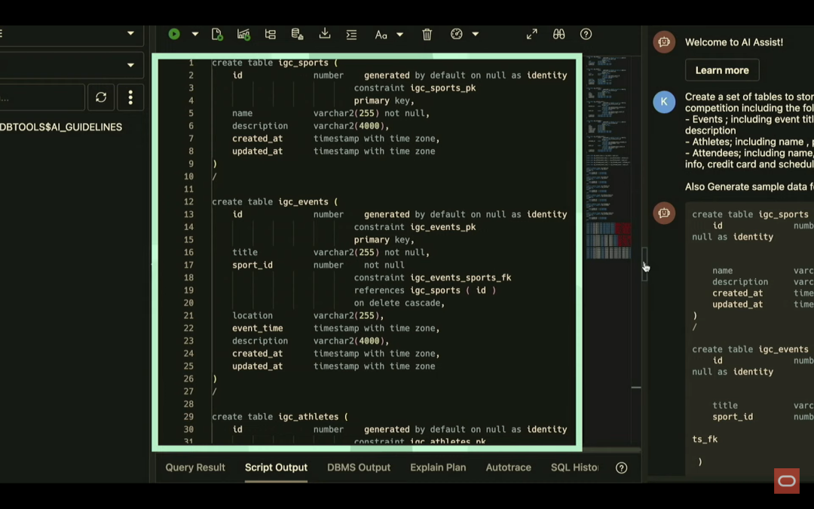
Task: Open the run statement options arrow
Action: click(x=194, y=34)
